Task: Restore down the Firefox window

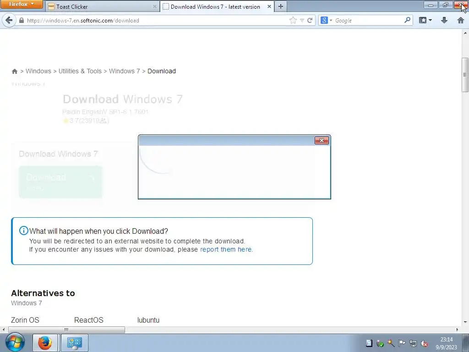Action: click(x=445, y=5)
